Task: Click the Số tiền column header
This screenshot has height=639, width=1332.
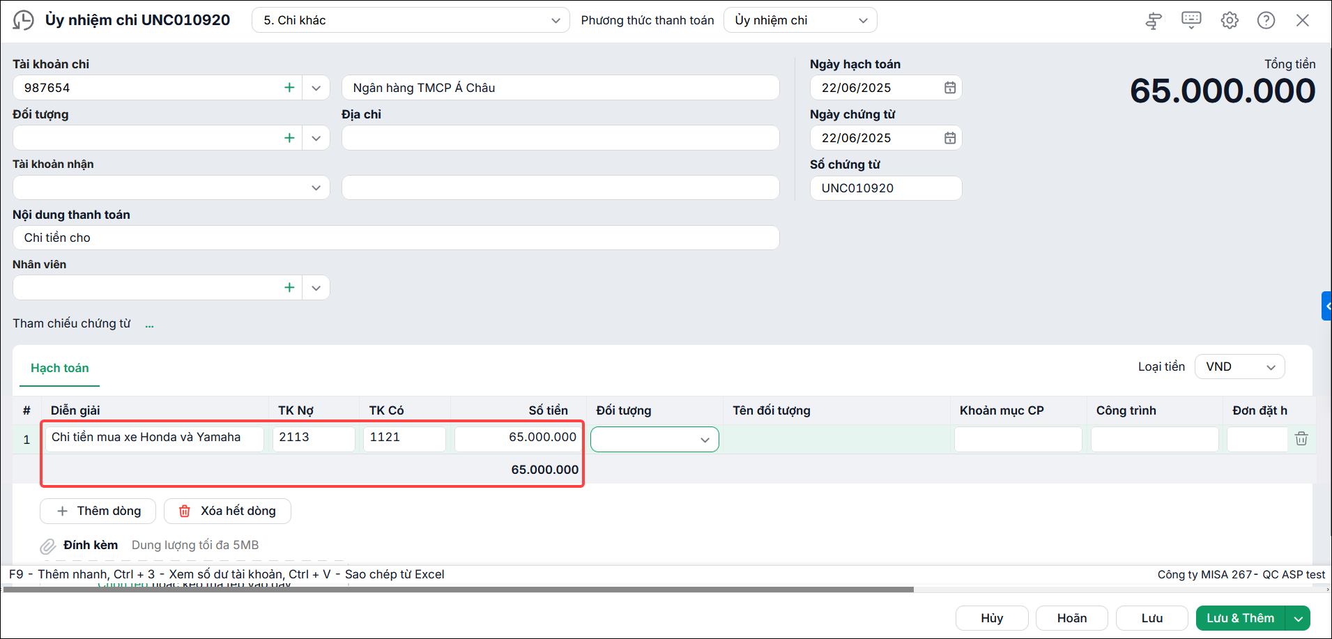Action: point(548,410)
